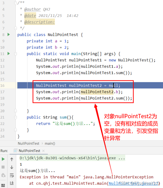Toggle soft-wrap in the console output
This screenshot has height=188, width=163.
[12, 175]
